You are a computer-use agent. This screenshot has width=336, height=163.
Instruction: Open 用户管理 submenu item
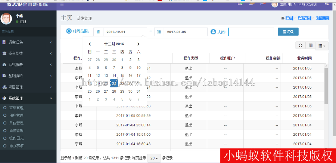(x=16, y=116)
